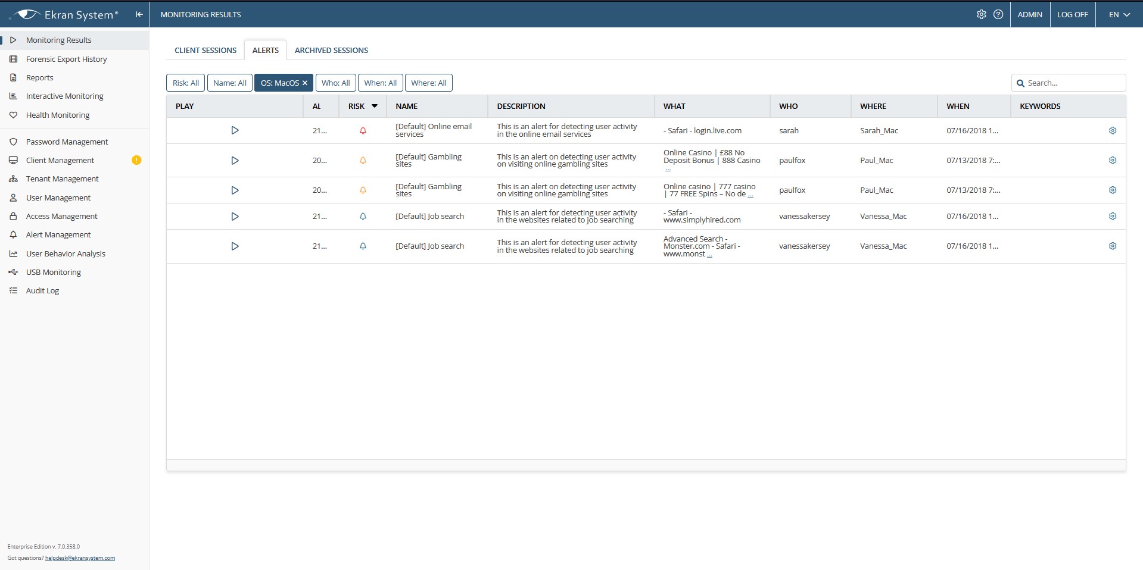Open the help question mark icon

[x=998, y=14]
